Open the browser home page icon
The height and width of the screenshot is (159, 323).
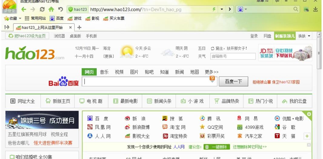click(x=51, y=9)
